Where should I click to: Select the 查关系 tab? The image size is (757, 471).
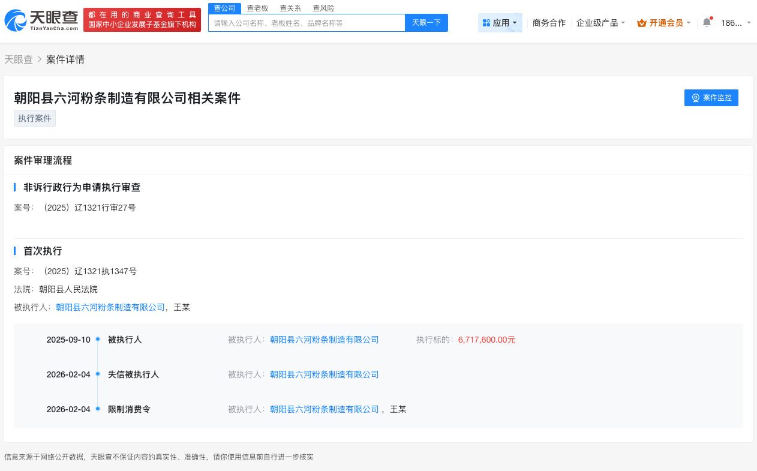tap(290, 8)
